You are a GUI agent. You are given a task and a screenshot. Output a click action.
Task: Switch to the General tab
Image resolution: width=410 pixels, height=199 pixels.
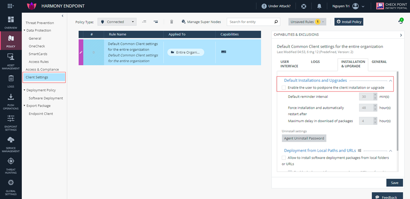pos(379,62)
